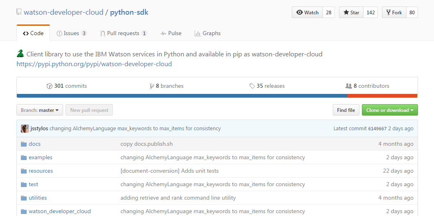Open the Graphs tab

point(208,33)
